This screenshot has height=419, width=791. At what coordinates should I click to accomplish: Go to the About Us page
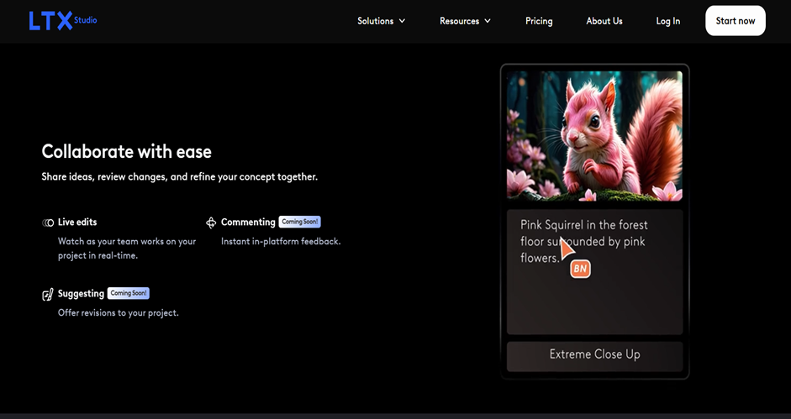pos(604,21)
